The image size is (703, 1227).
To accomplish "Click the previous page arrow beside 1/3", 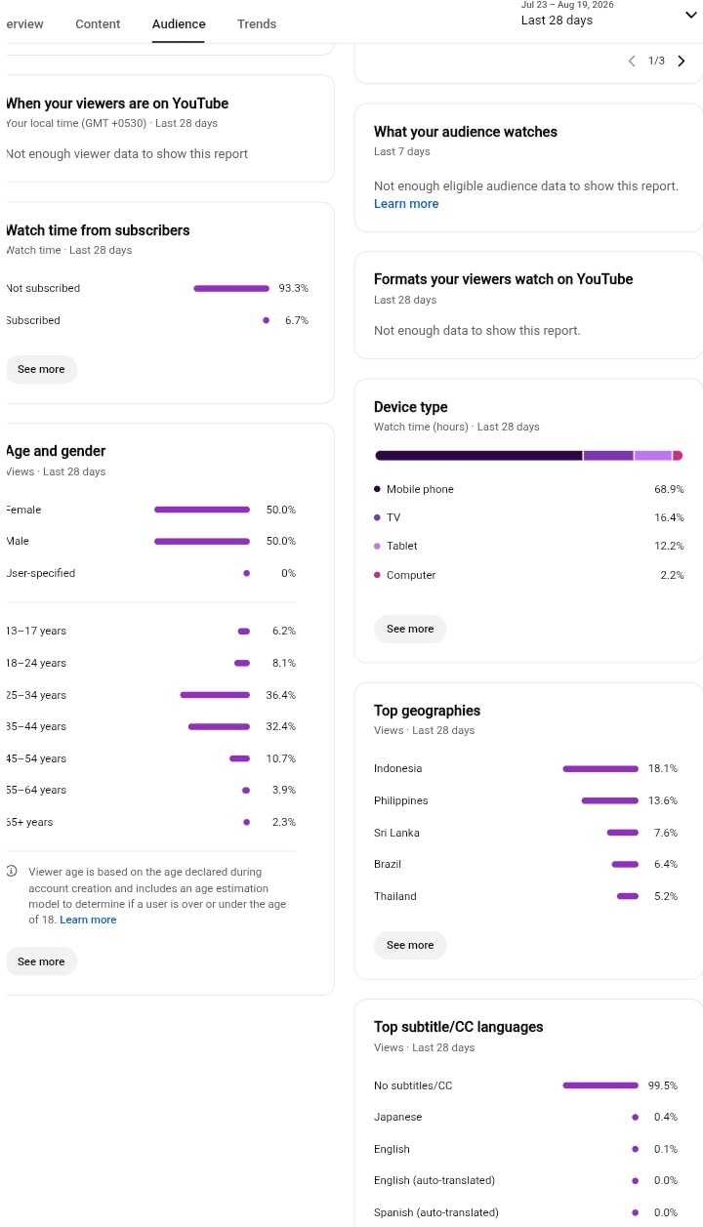I will point(632,61).
